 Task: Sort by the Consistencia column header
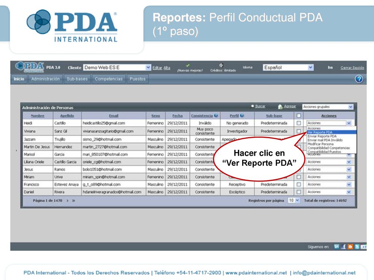(202, 116)
